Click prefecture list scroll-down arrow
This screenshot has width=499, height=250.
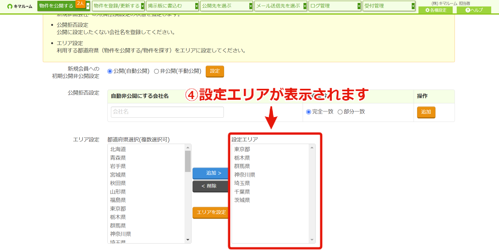pyautogui.click(x=188, y=240)
